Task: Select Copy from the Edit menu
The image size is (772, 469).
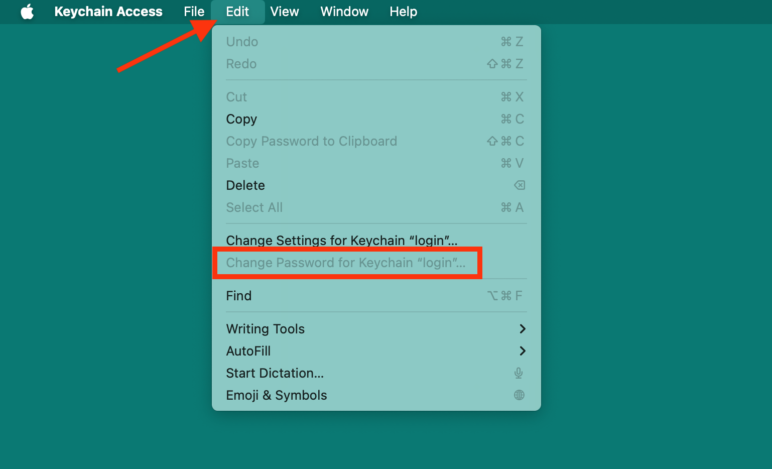Action: [241, 119]
